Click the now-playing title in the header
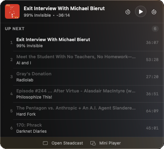164x149 pixels. (x=64, y=9)
